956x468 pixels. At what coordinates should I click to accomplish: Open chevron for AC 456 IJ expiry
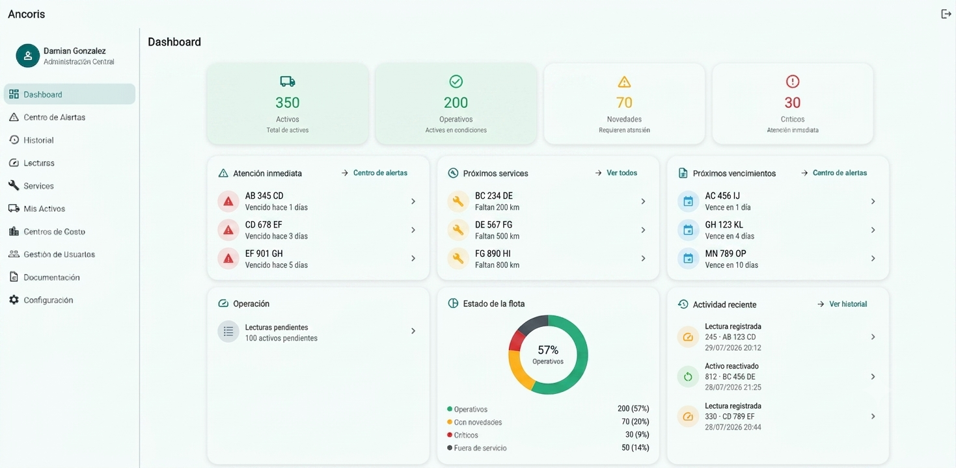tap(873, 201)
